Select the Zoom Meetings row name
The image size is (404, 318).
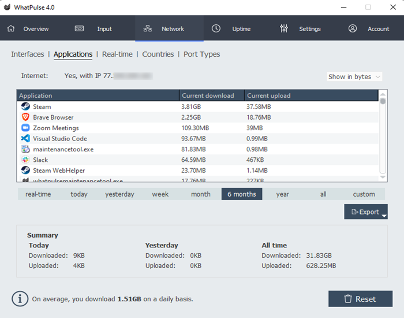[55, 128]
